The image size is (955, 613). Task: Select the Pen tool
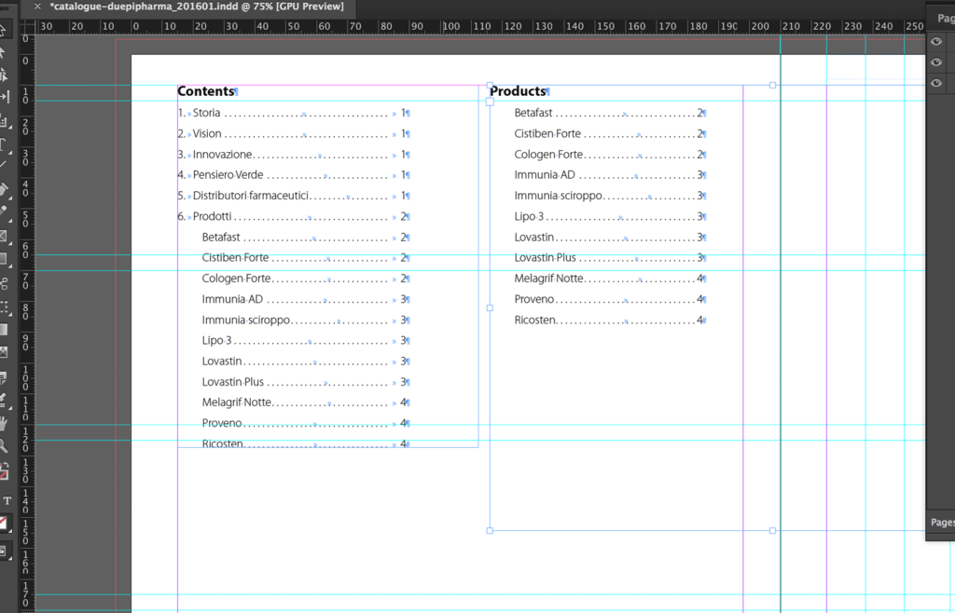coord(4,189)
